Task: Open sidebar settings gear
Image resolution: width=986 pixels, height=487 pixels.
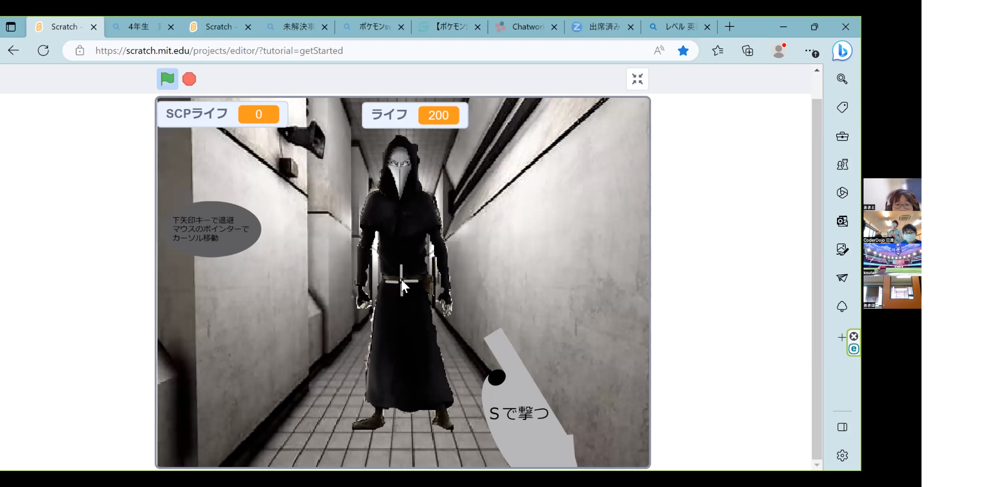Action: [x=842, y=455]
